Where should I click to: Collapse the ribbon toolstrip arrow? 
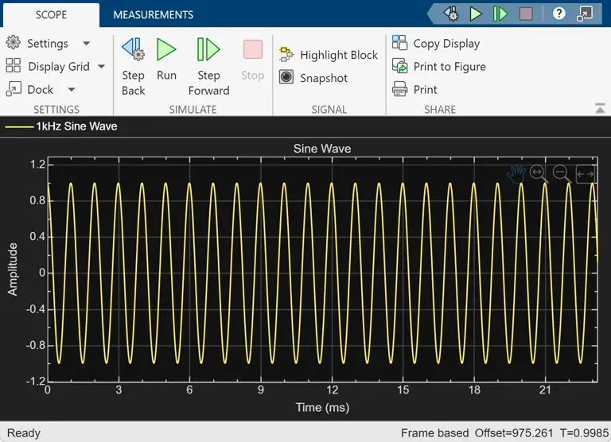click(x=600, y=109)
